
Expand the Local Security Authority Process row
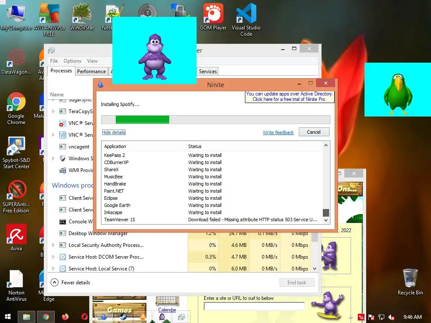point(53,245)
